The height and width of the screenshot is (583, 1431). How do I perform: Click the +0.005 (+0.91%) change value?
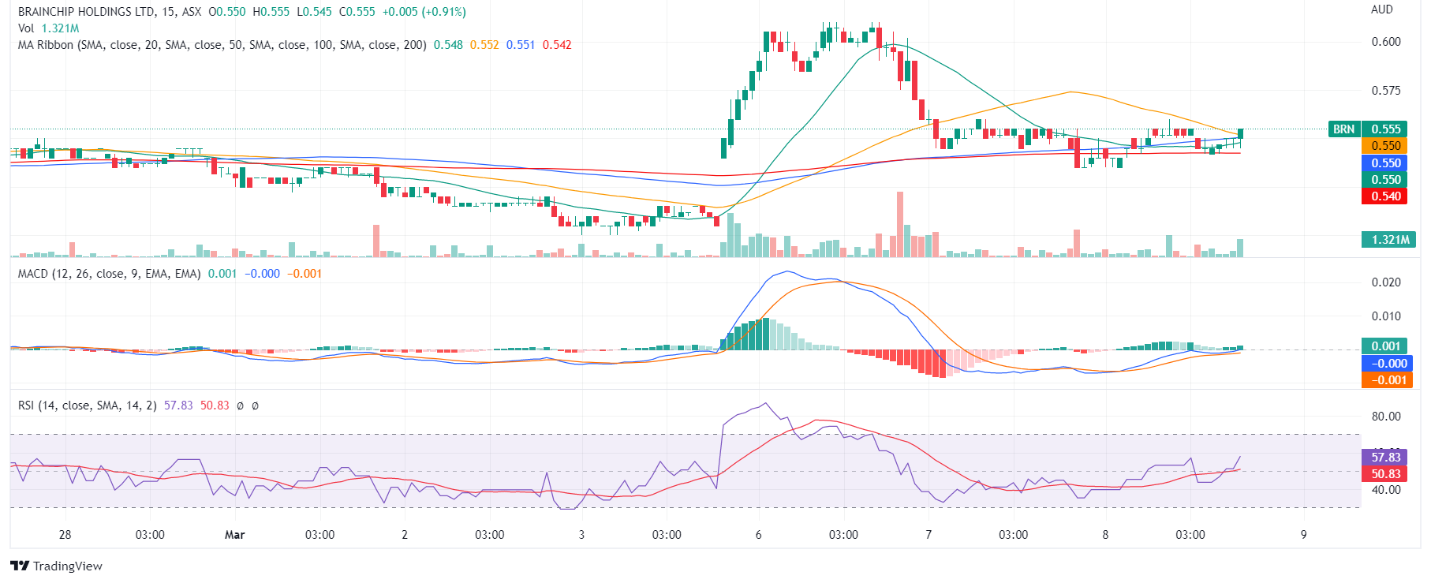[424, 12]
